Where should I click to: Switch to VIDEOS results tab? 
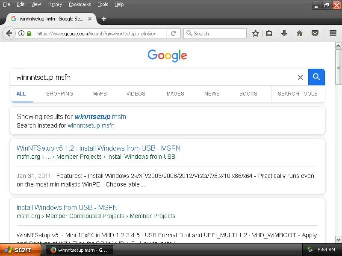point(136,94)
